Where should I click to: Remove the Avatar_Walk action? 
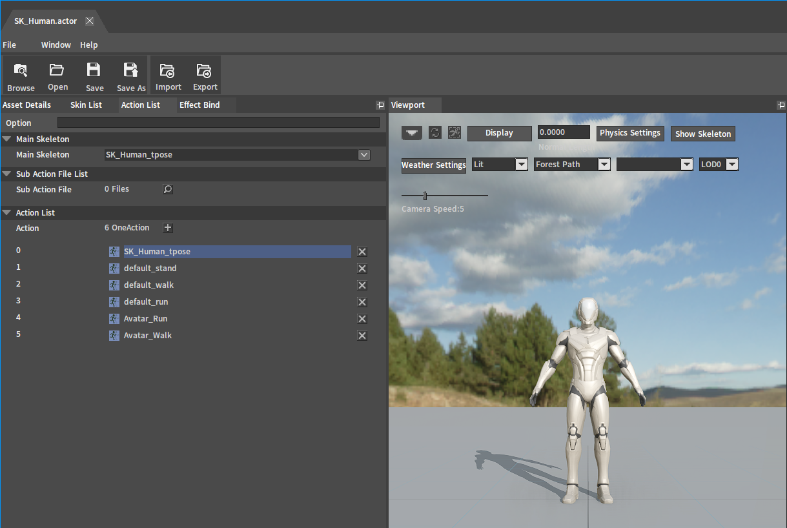(x=362, y=336)
